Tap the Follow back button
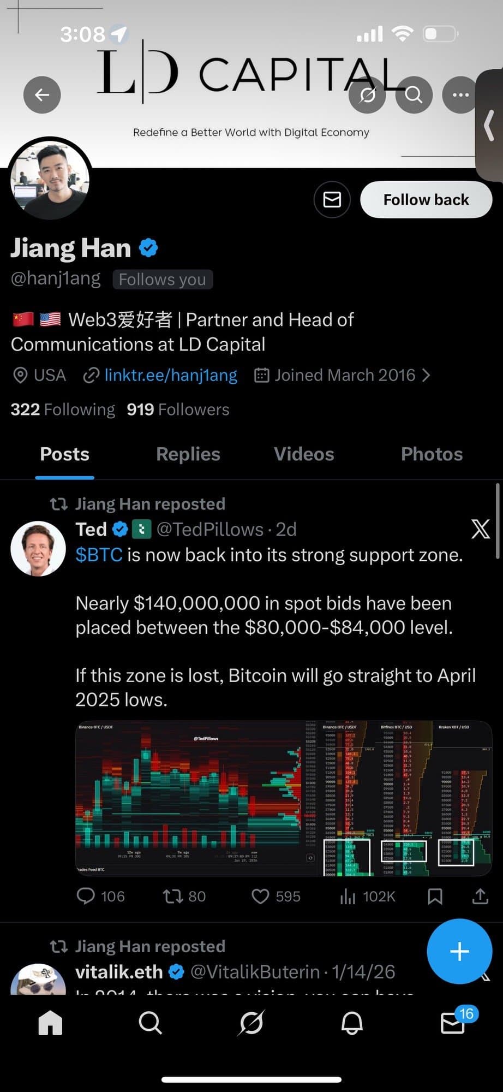 click(425, 199)
